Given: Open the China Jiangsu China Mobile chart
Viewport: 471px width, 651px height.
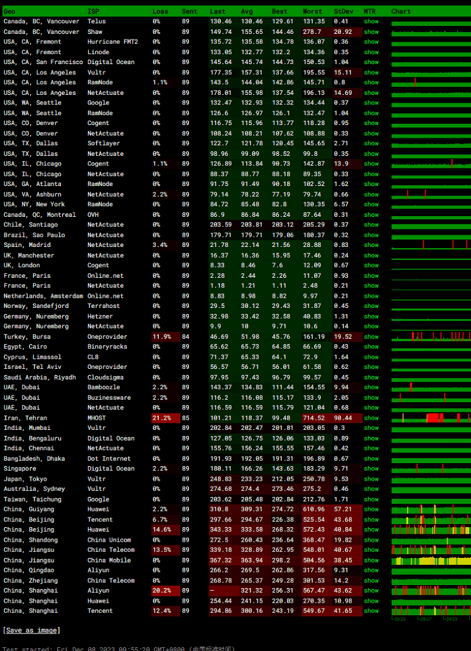Looking at the screenshot, I should [431, 560].
